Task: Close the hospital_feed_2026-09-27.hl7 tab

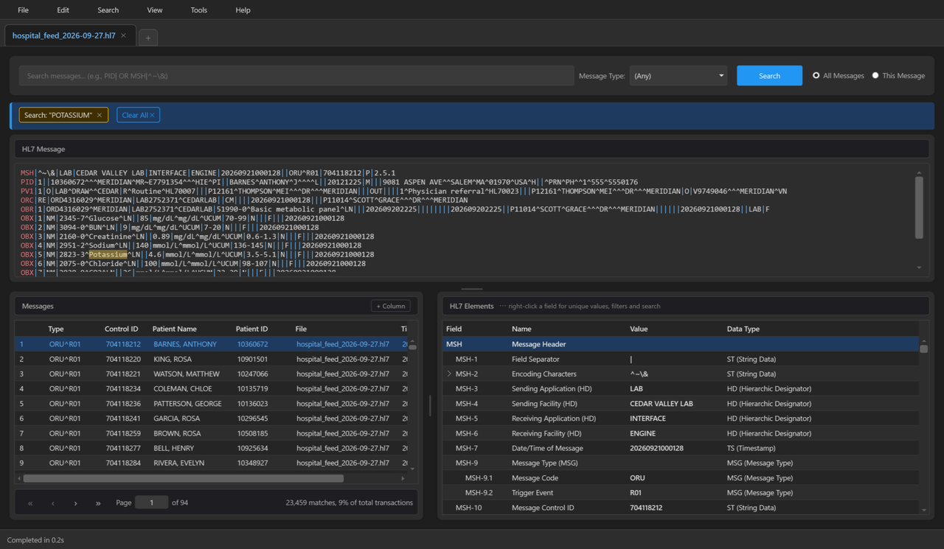Action: pyautogui.click(x=123, y=35)
